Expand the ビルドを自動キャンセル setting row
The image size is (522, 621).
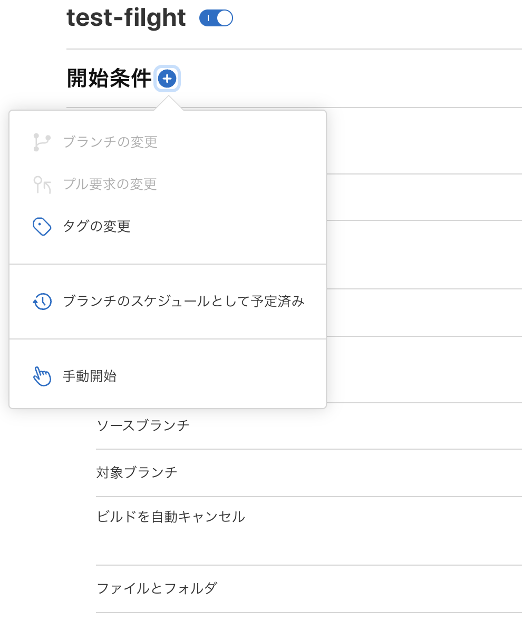(170, 517)
